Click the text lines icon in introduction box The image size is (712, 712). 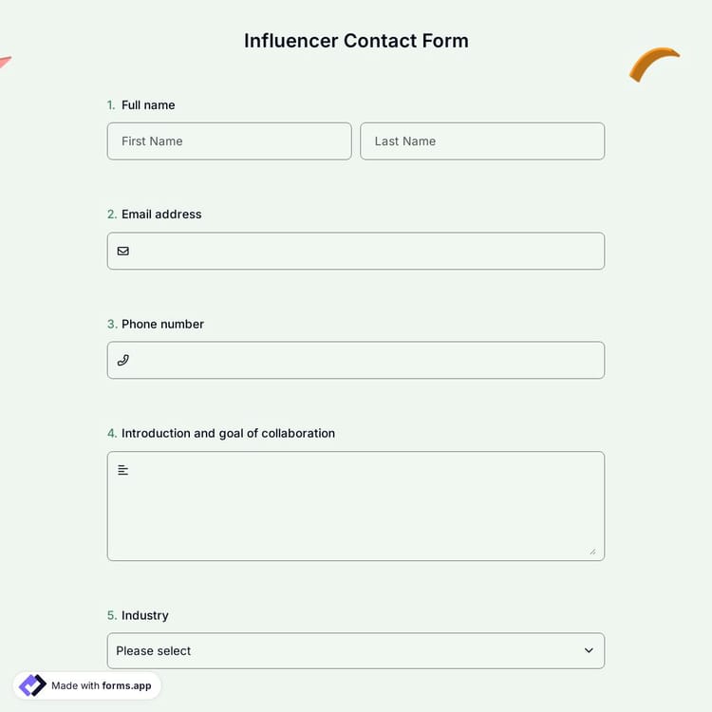point(122,470)
